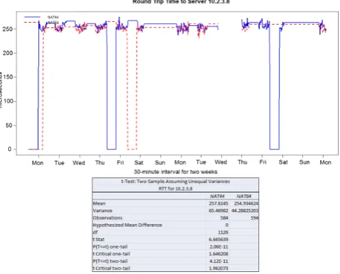This screenshot has width=340, height=274.
Task: Select the 't Critical one-tail' row label
Action: [x=111, y=253]
